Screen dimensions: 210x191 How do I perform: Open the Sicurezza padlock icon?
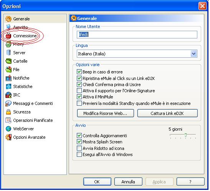(x=8, y=112)
